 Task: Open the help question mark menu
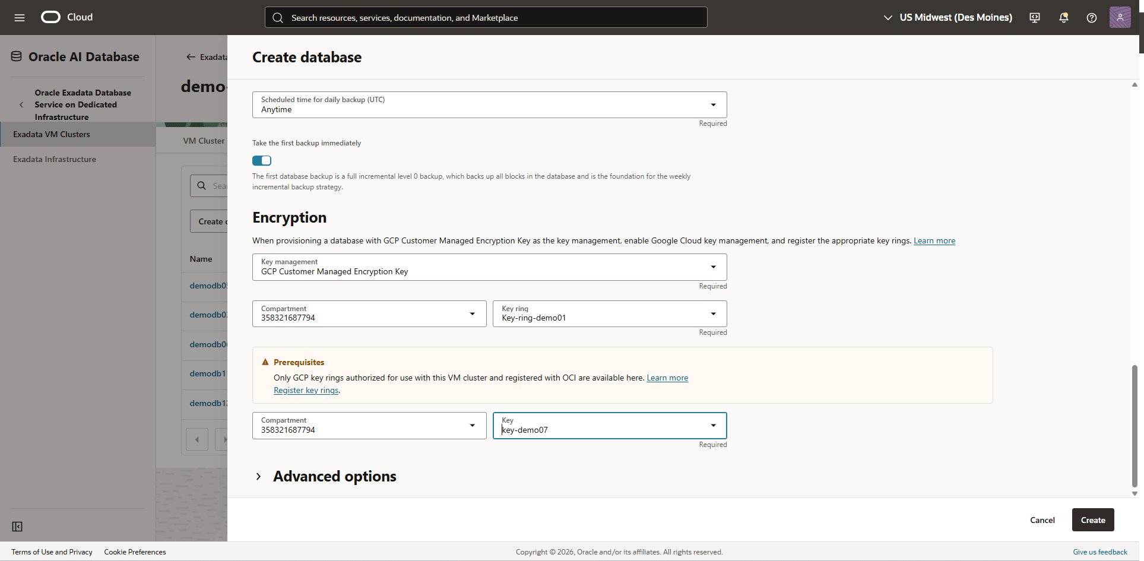(x=1091, y=17)
